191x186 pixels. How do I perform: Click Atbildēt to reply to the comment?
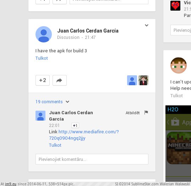pyautogui.click(x=132, y=113)
